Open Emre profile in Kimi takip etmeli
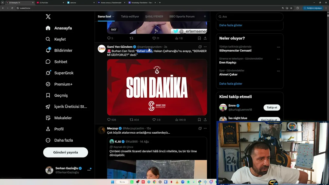Viewport: 329px width, 185px height. click(232, 106)
